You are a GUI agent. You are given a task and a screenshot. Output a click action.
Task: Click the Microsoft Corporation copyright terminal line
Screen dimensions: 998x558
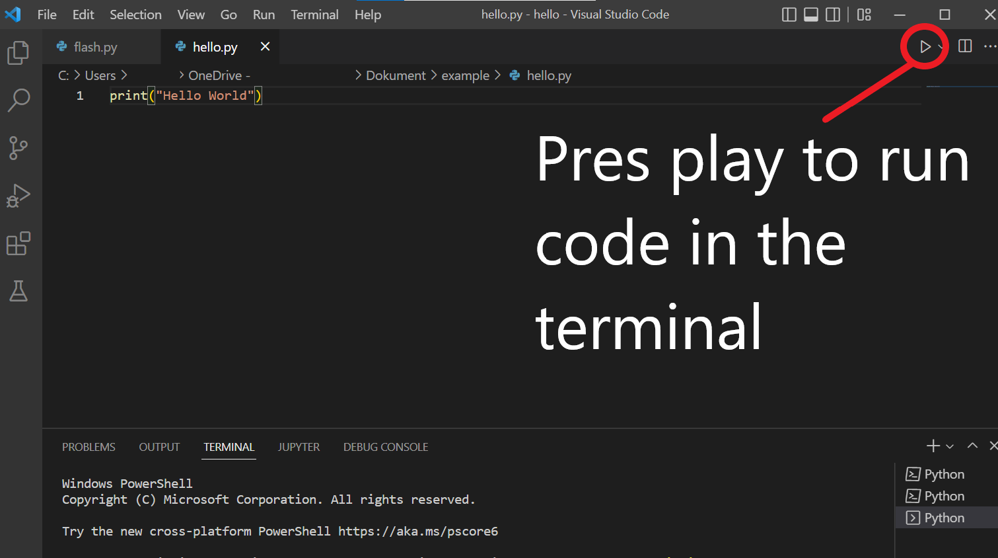pos(269,500)
